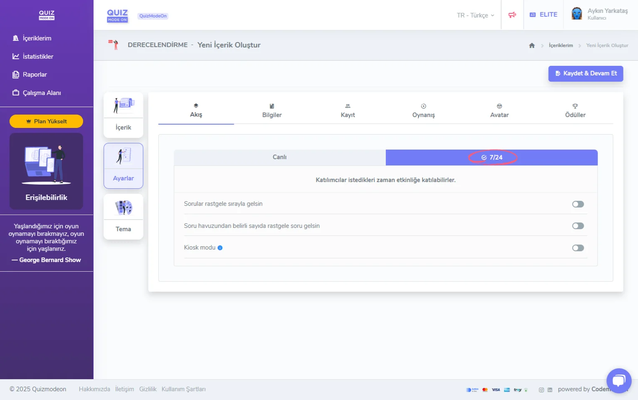Click the Kiosk modu info icon
Image resolution: width=638 pixels, height=400 pixels.
coord(220,248)
